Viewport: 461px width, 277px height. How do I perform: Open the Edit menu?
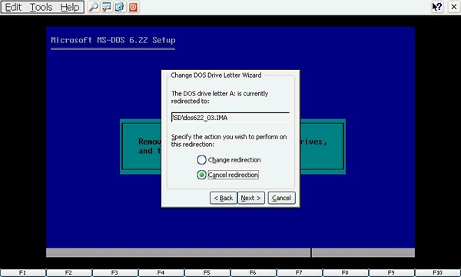pos(13,7)
